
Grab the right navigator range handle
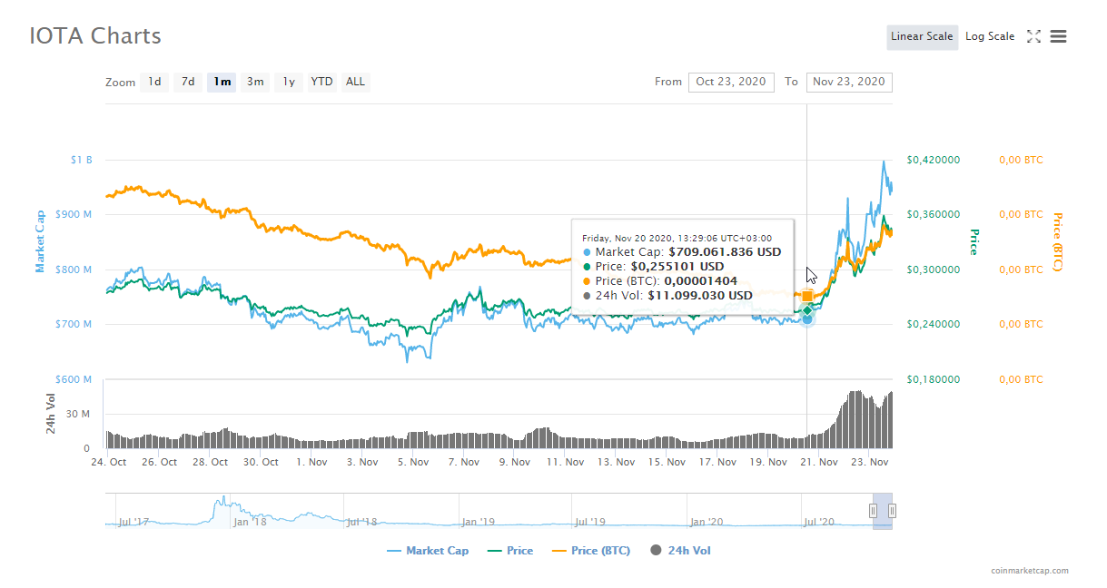click(x=892, y=511)
